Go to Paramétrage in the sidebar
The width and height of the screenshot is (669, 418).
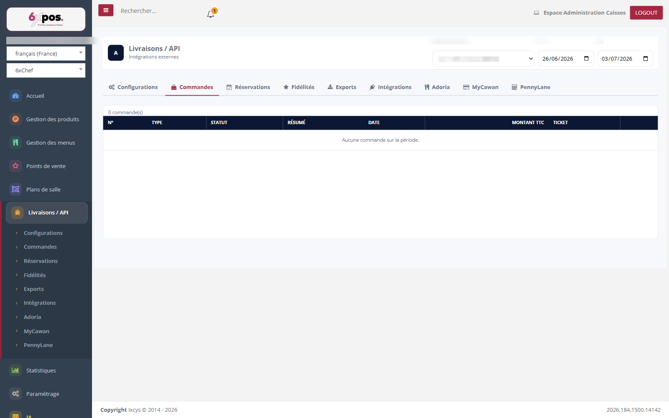[43, 394]
